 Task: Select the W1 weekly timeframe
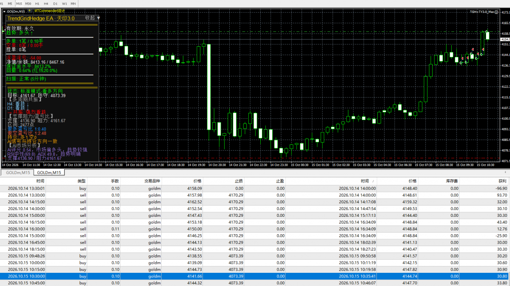[64, 3]
